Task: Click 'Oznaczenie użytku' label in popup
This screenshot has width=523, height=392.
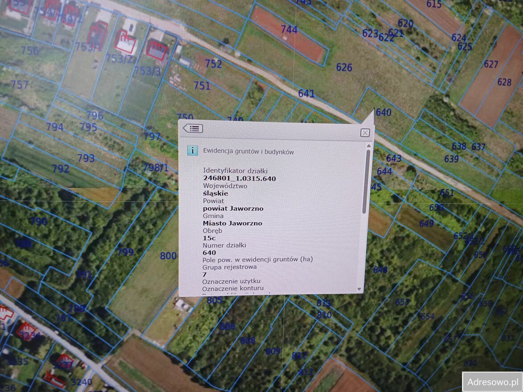Action: pos(231,281)
